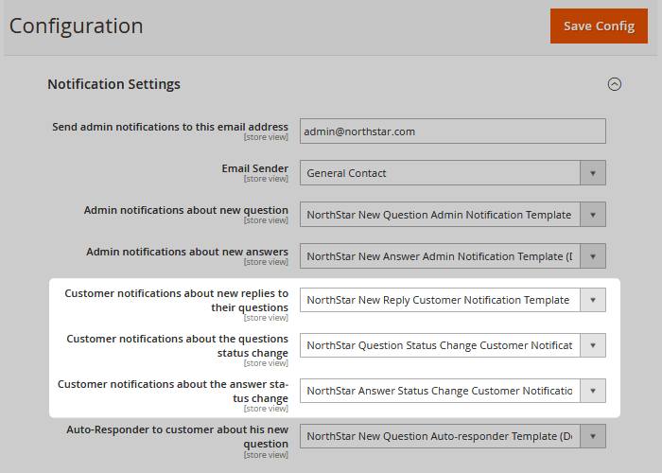
Task: Open Customer notifications about questions status change dropdown
Action: (x=453, y=345)
